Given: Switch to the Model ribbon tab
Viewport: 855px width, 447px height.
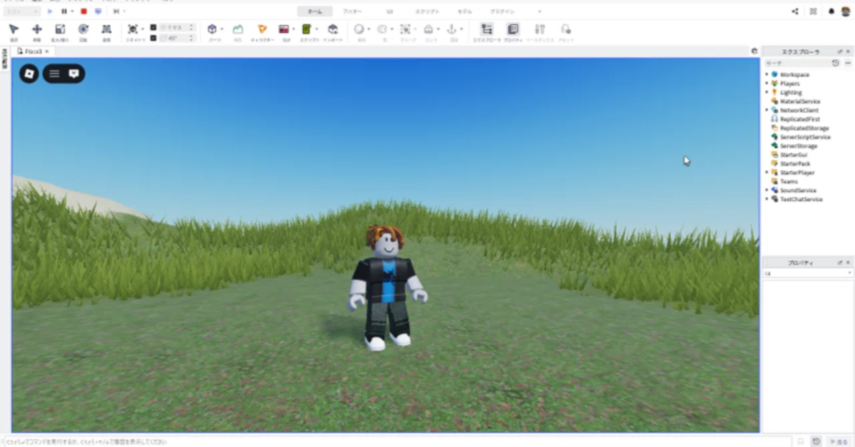Looking at the screenshot, I should point(465,11).
